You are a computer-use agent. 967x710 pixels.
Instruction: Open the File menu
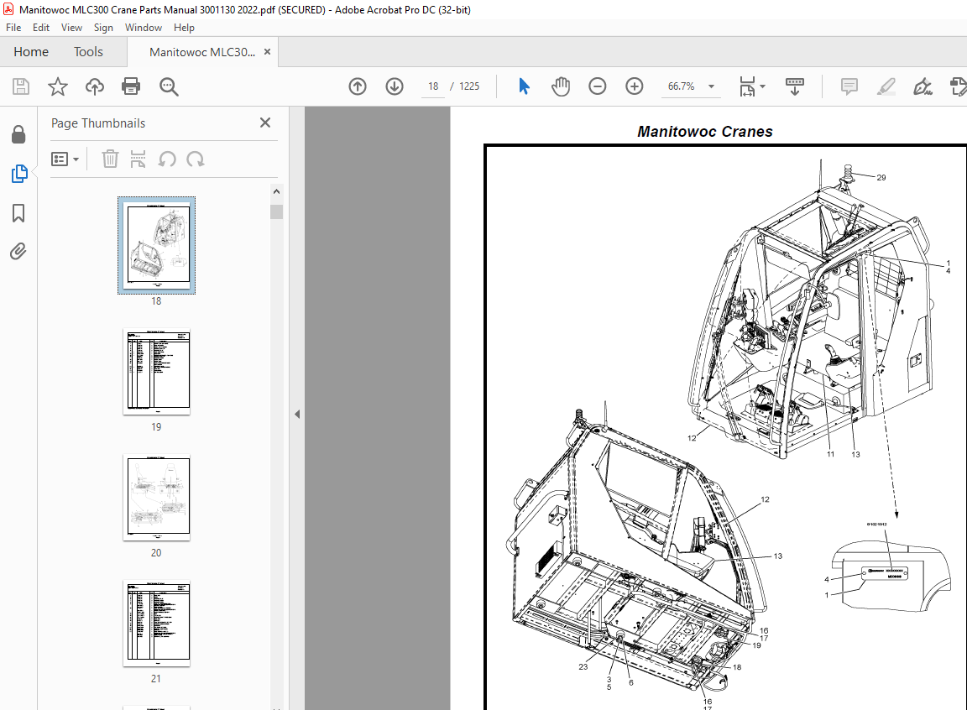13,28
